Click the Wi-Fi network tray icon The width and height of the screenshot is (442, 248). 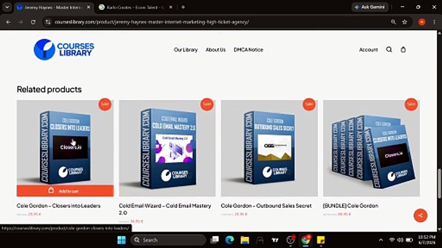tap(392, 240)
